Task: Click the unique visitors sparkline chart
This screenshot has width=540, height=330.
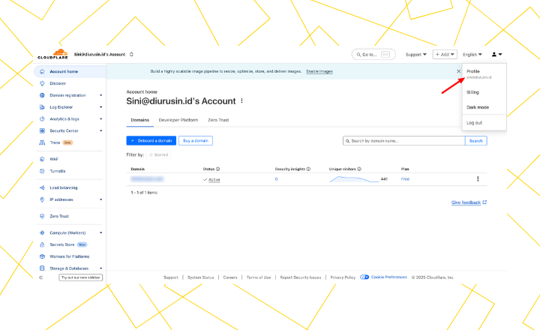Action: 354,179
